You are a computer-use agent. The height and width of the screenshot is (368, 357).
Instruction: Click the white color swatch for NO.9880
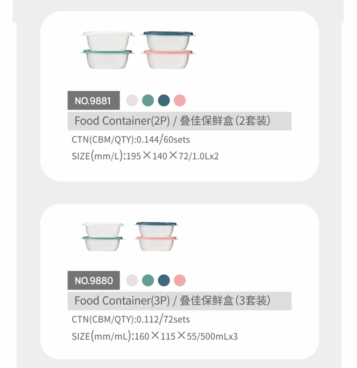(132, 280)
